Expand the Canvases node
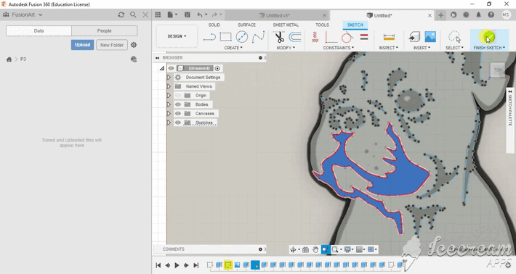This screenshot has height=274, width=516. [169, 114]
